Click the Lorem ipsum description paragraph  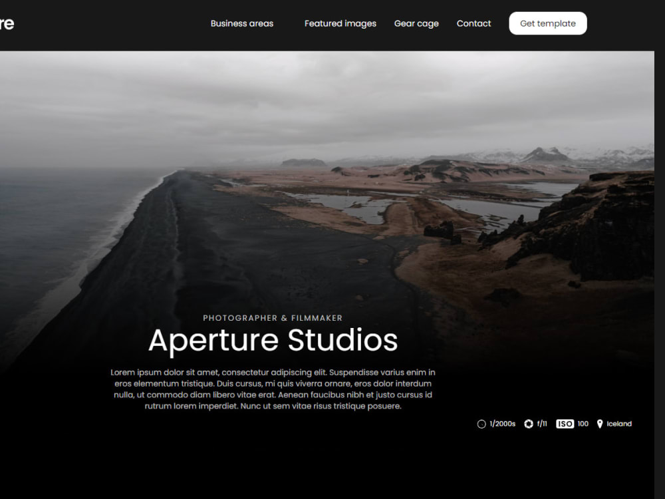click(x=273, y=389)
